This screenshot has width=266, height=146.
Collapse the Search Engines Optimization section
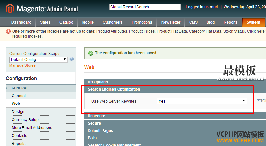click(175, 89)
